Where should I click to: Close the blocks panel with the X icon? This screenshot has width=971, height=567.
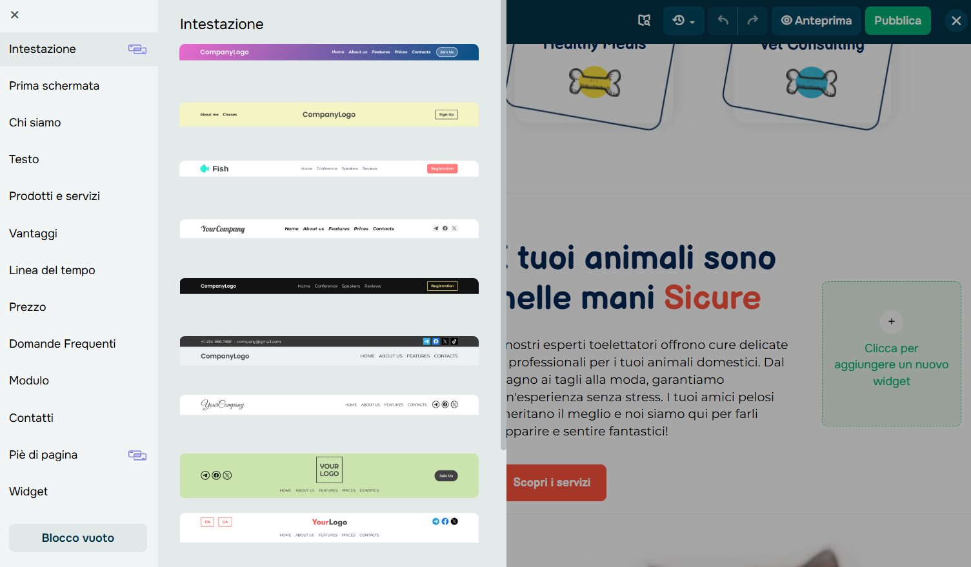[14, 14]
